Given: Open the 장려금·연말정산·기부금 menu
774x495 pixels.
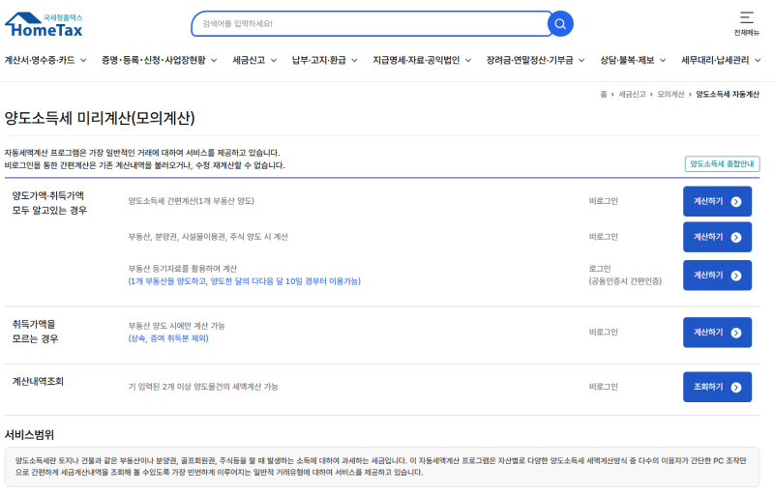Looking at the screenshot, I should 529,60.
